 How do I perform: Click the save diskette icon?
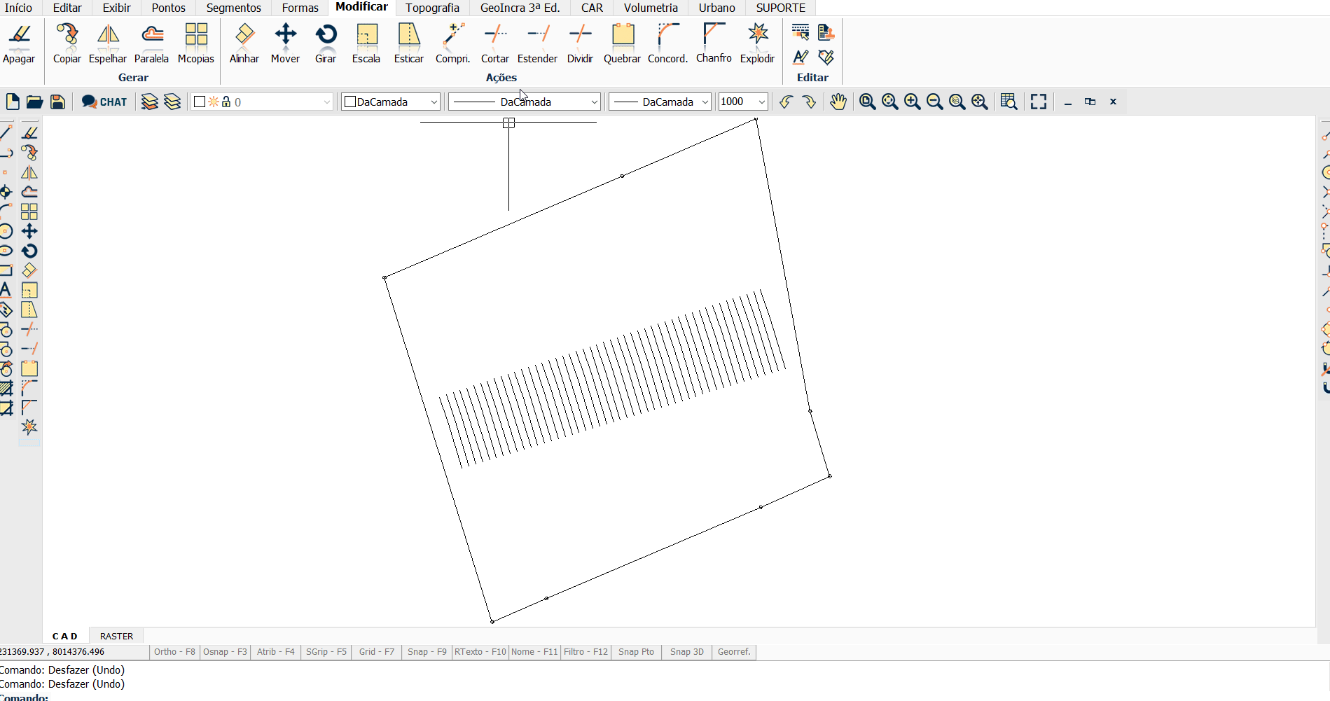[x=57, y=102]
